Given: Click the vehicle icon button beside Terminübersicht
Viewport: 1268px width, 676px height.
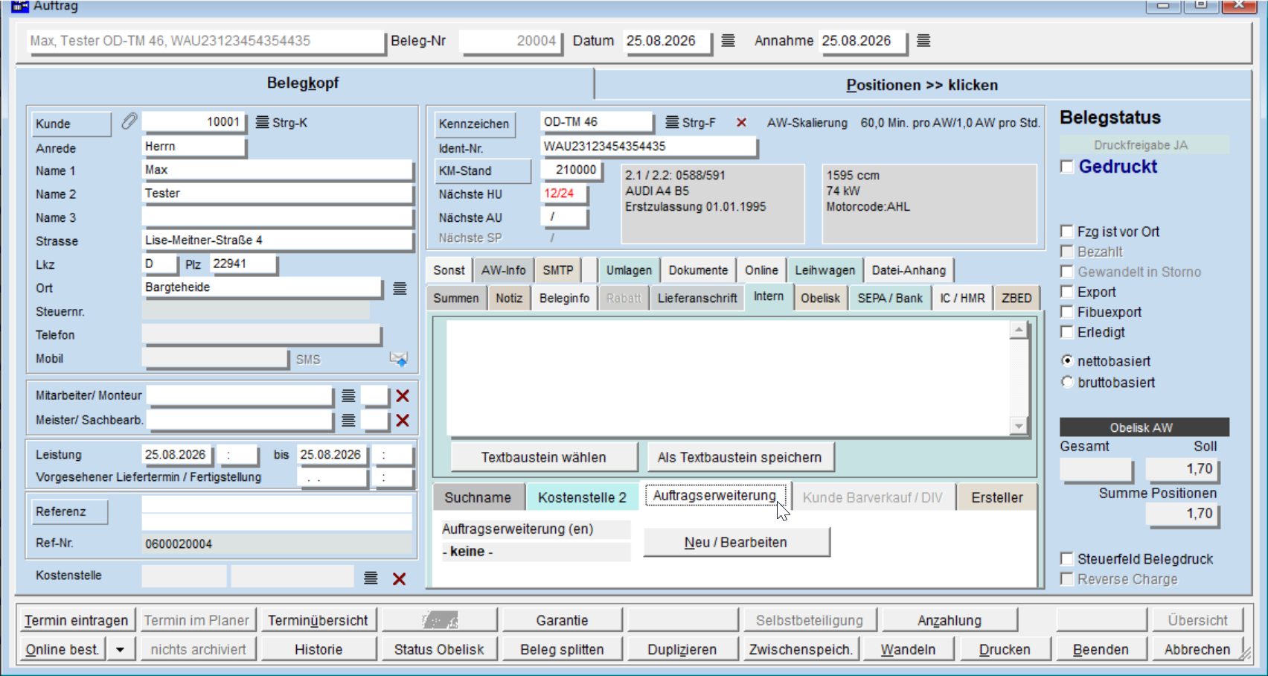Looking at the screenshot, I should point(440,620).
